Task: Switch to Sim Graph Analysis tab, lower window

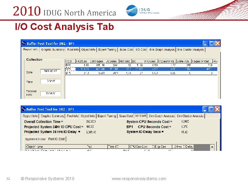Action: tap(162, 116)
